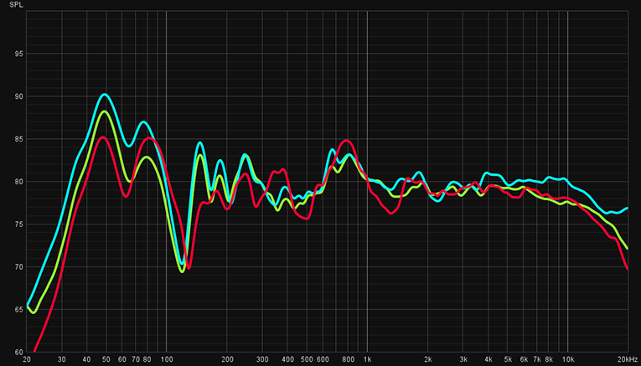Viewport: 641px width, 366px height.
Task: Click the 6k frequency axis label
Action: (x=524, y=360)
